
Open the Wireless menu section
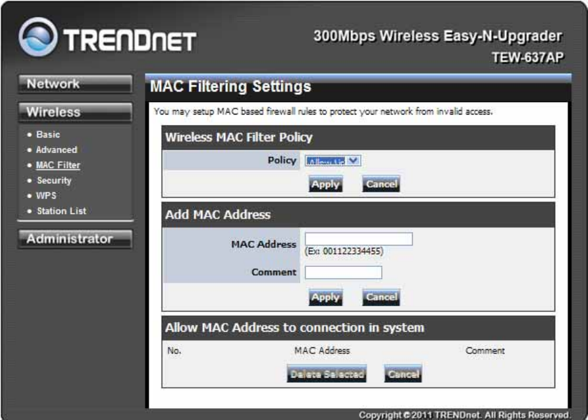click(x=75, y=112)
